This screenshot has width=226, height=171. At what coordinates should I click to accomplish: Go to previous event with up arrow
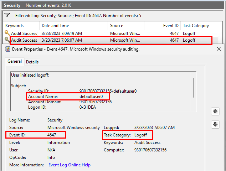[x=215, y=112]
